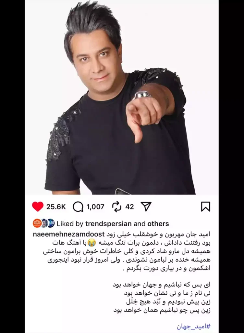Tap the red heart like icon

(x=38, y=206)
